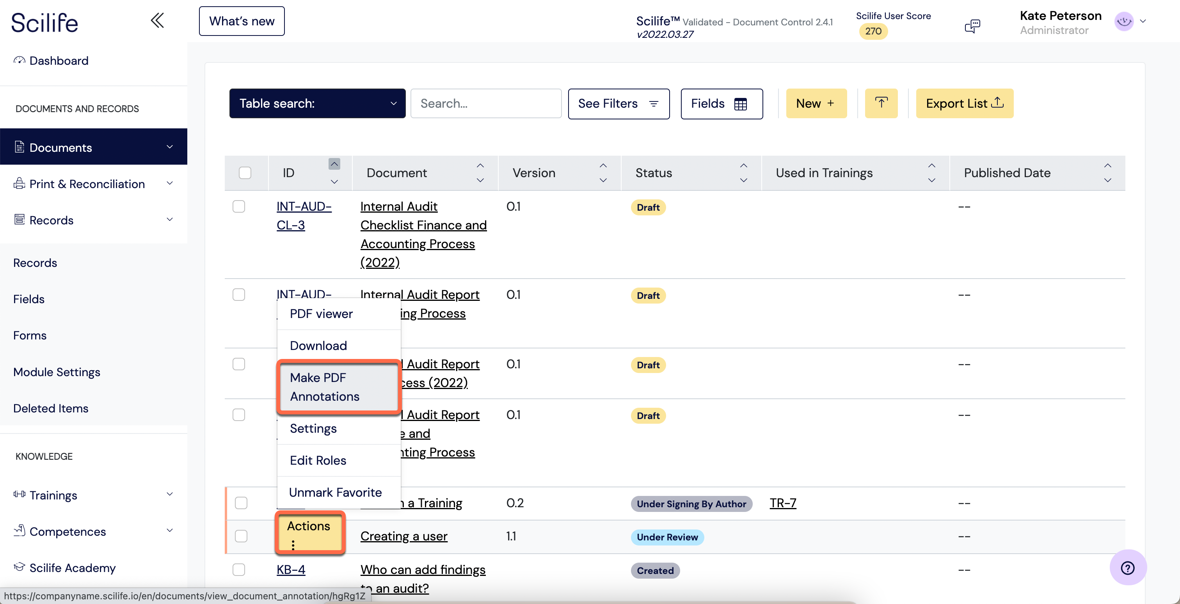Check the fourth row Audit Report checkbox
The width and height of the screenshot is (1180, 604).
pyautogui.click(x=239, y=415)
